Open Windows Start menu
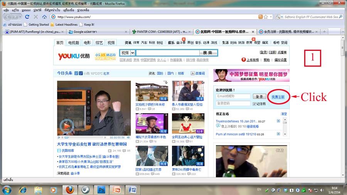 tap(7, 190)
